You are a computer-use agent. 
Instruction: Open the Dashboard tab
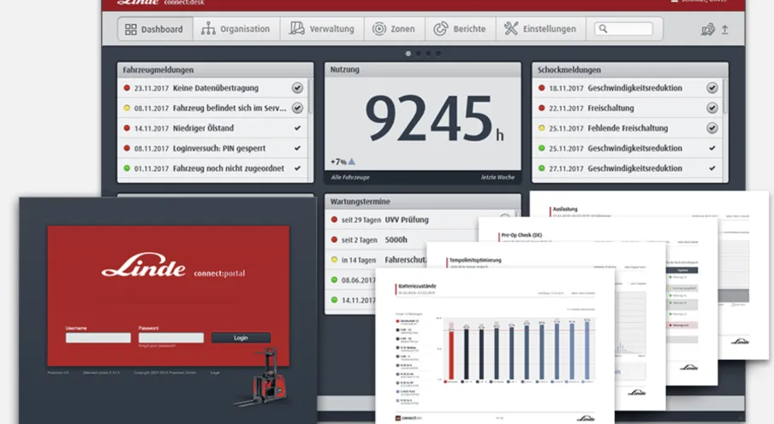[155, 29]
